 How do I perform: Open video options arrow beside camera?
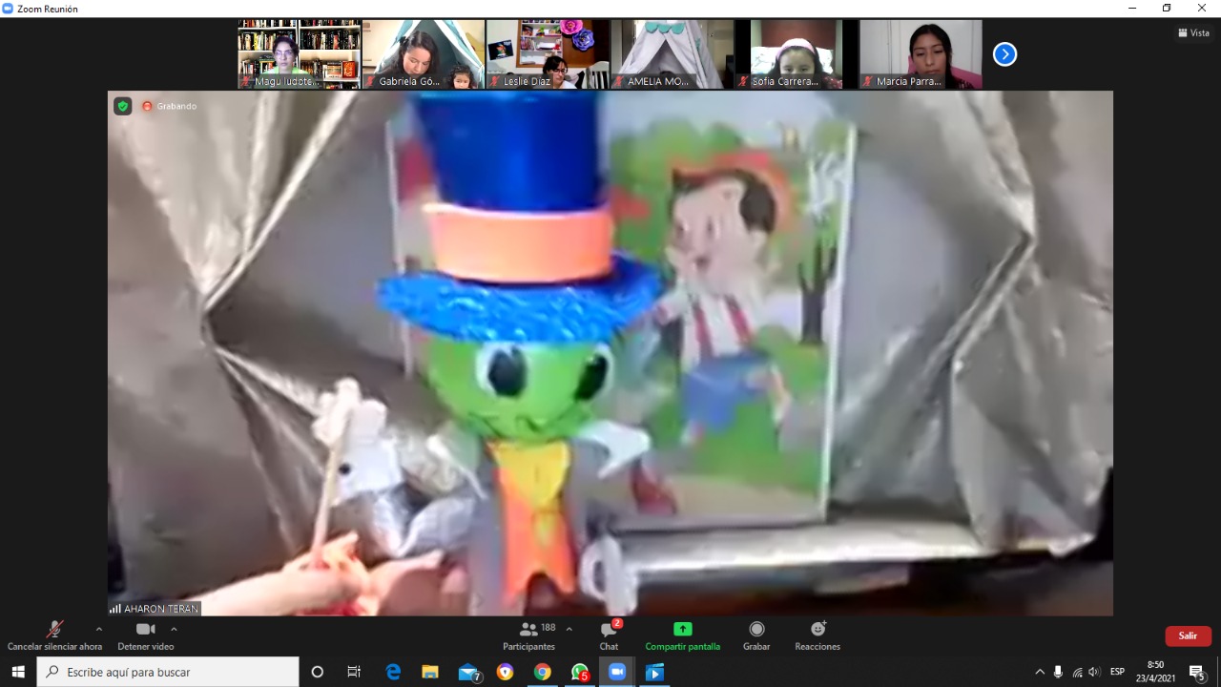tap(174, 629)
